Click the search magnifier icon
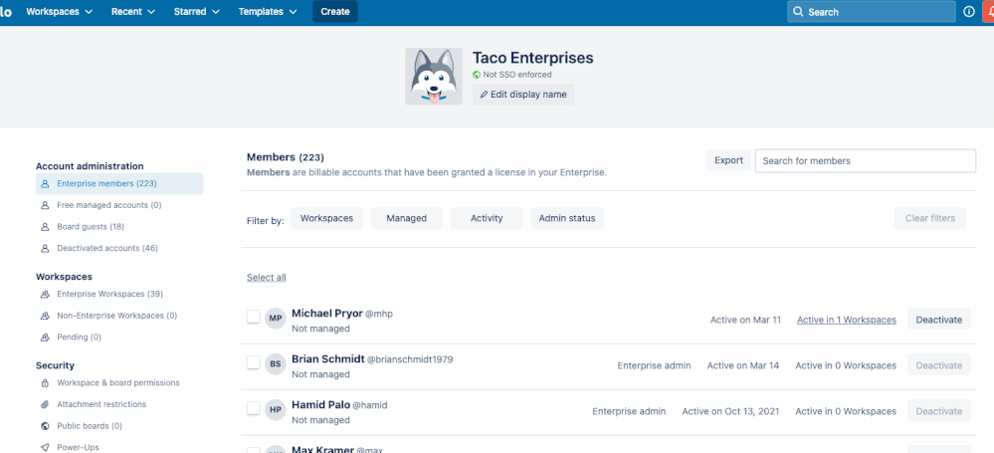994x453 pixels. click(798, 12)
